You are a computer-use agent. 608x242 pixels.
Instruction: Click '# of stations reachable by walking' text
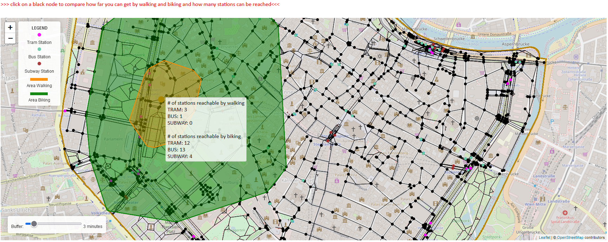coord(206,103)
